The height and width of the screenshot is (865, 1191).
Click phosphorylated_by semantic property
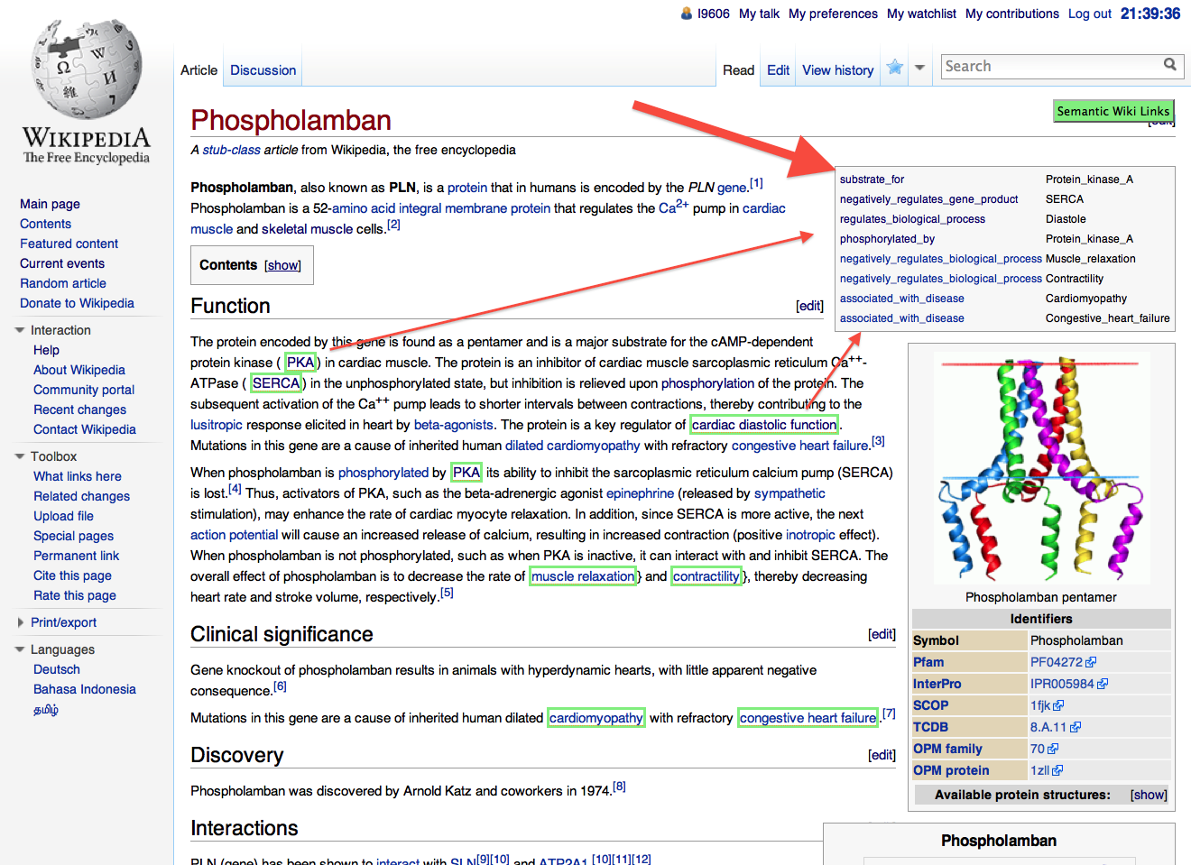(x=887, y=239)
